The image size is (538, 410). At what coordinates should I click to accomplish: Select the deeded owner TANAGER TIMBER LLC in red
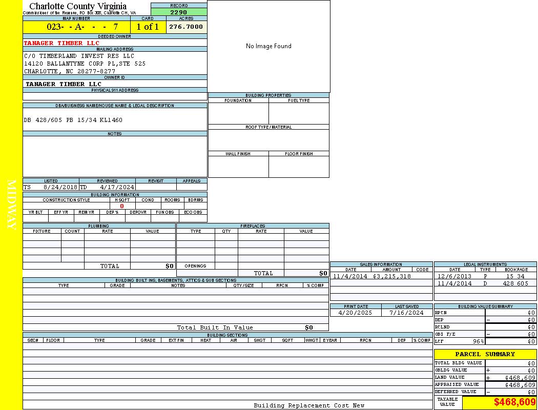[x=61, y=43]
